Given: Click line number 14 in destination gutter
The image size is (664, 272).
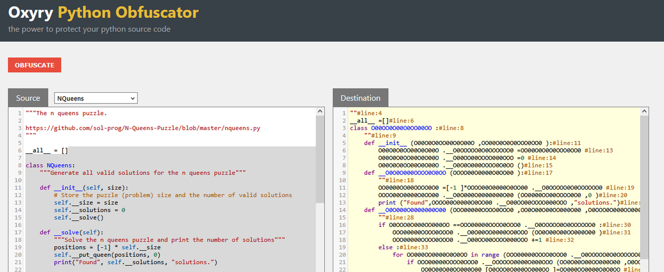Looking at the screenshot, I should pos(342,210).
